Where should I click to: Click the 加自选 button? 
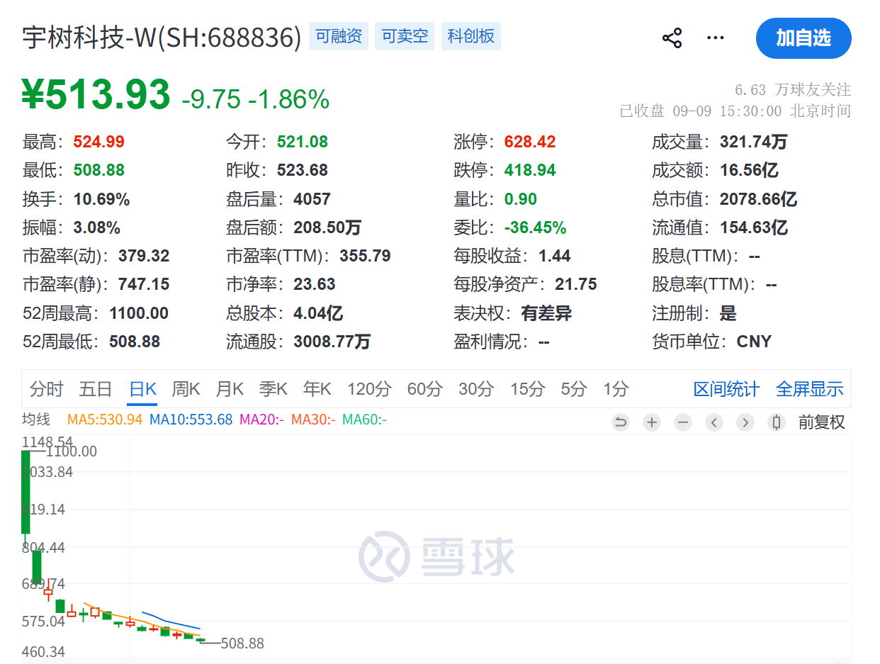[803, 38]
